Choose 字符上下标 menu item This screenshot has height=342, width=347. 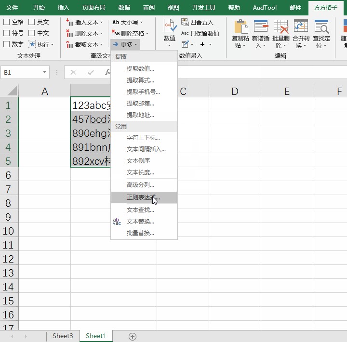point(144,138)
